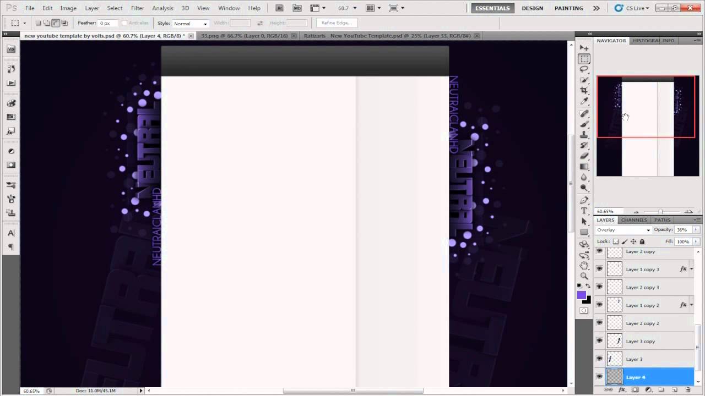
Task: Launch Adobe Bridge from top bar
Action: (279, 8)
